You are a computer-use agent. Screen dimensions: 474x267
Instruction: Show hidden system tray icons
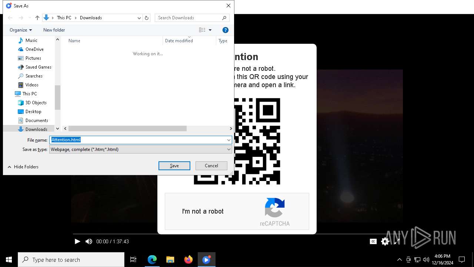[x=399, y=260]
